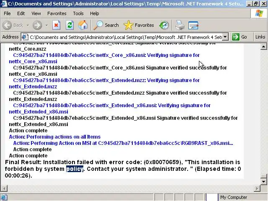This screenshot has height=201, width=268.
Task: Minimize the Internet Explorer window
Action: point(249,4)
